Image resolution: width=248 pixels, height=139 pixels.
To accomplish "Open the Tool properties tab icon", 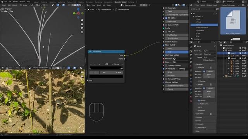I will coord(191,47).
